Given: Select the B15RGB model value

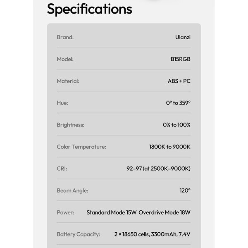Looking at the screenshot, I should (181, 59).
